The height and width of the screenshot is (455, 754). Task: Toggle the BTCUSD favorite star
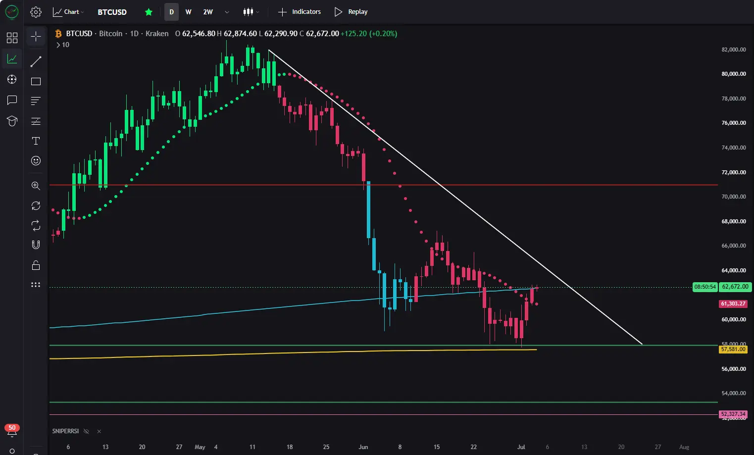click(x=149, y=12)
